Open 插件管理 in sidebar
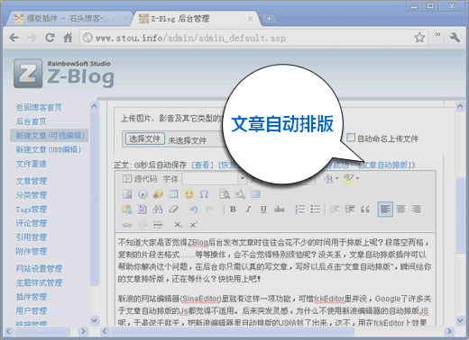Screen dimensions: 469x340 pos(32,297)
